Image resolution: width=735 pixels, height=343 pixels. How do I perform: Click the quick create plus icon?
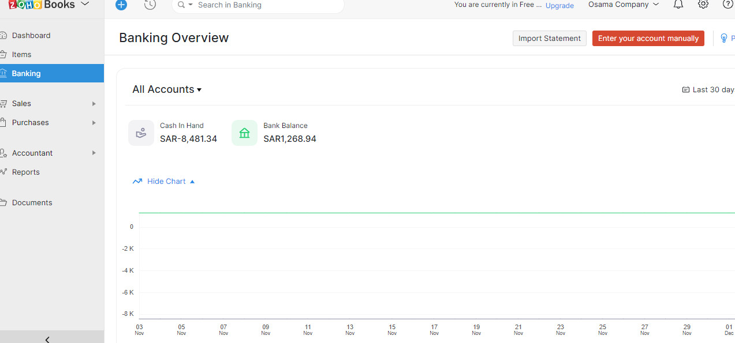point(121,5)
